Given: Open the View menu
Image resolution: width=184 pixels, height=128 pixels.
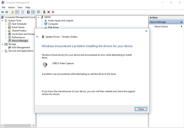Looking at the screenshot, I should pyautogui.click(x=20, y=7).
